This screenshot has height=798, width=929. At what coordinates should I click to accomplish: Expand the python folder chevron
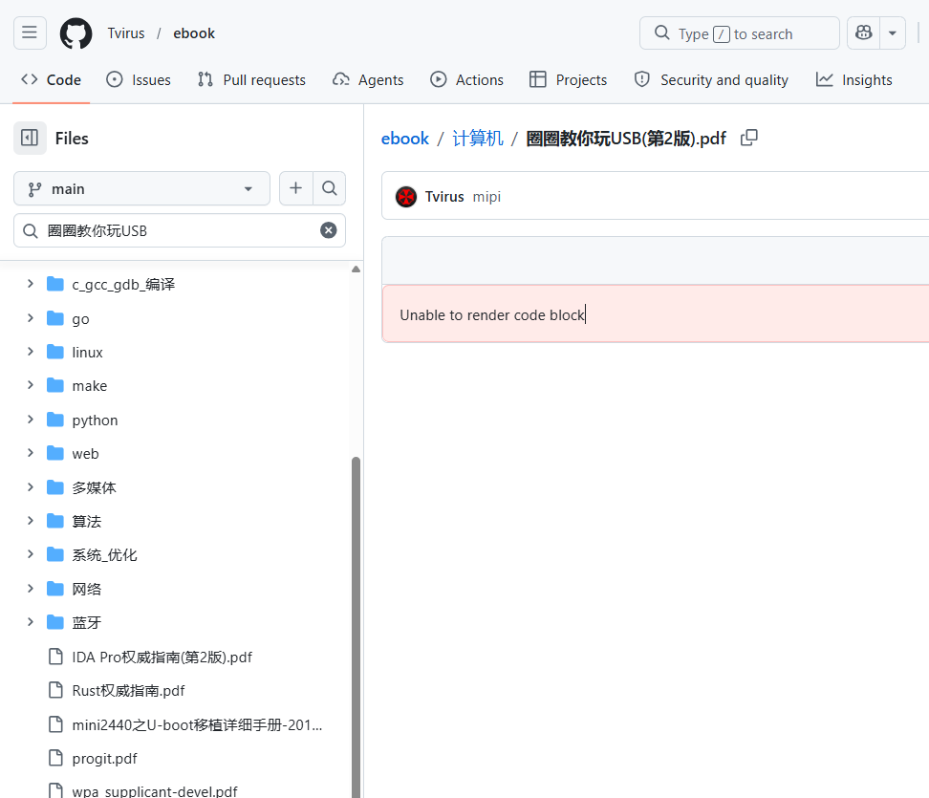point(31,420)
